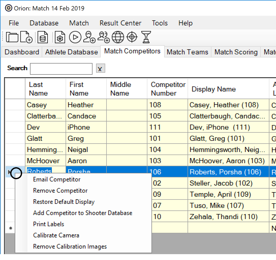The image size is (276, 260).
Task: Create a new match using toolbar icon
Action: tap(25, 37)
